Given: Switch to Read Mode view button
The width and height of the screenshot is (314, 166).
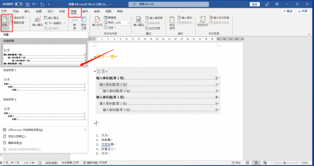Looking at the screenshot, I should click(x=248, y=163).
